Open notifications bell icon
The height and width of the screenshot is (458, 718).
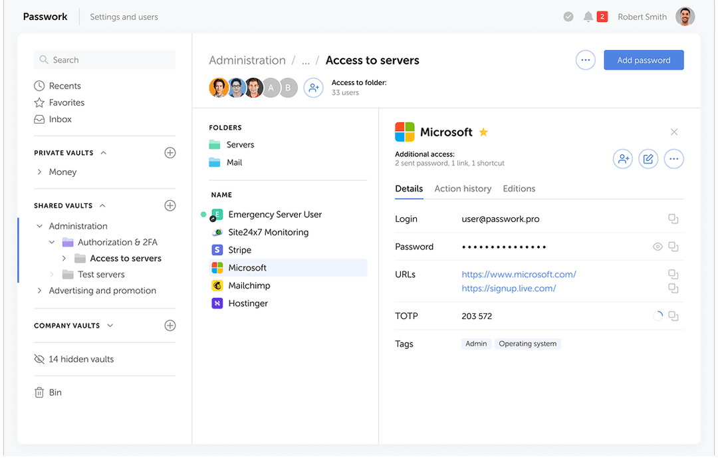[x=588, y=17]
